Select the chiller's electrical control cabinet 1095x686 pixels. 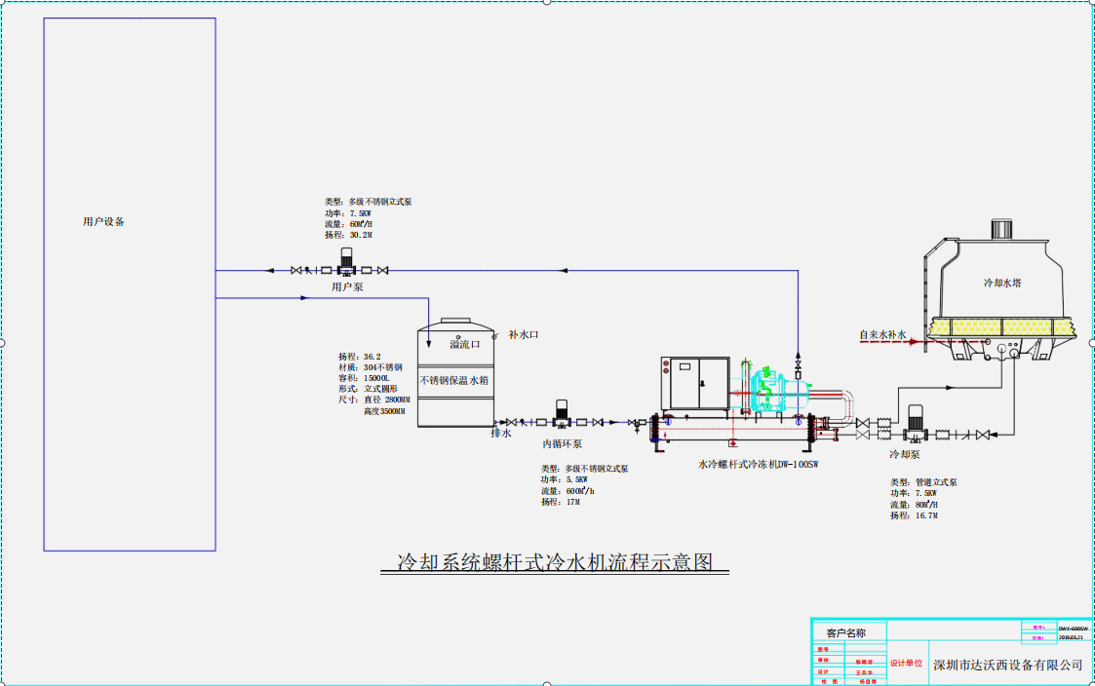[695, 383]
